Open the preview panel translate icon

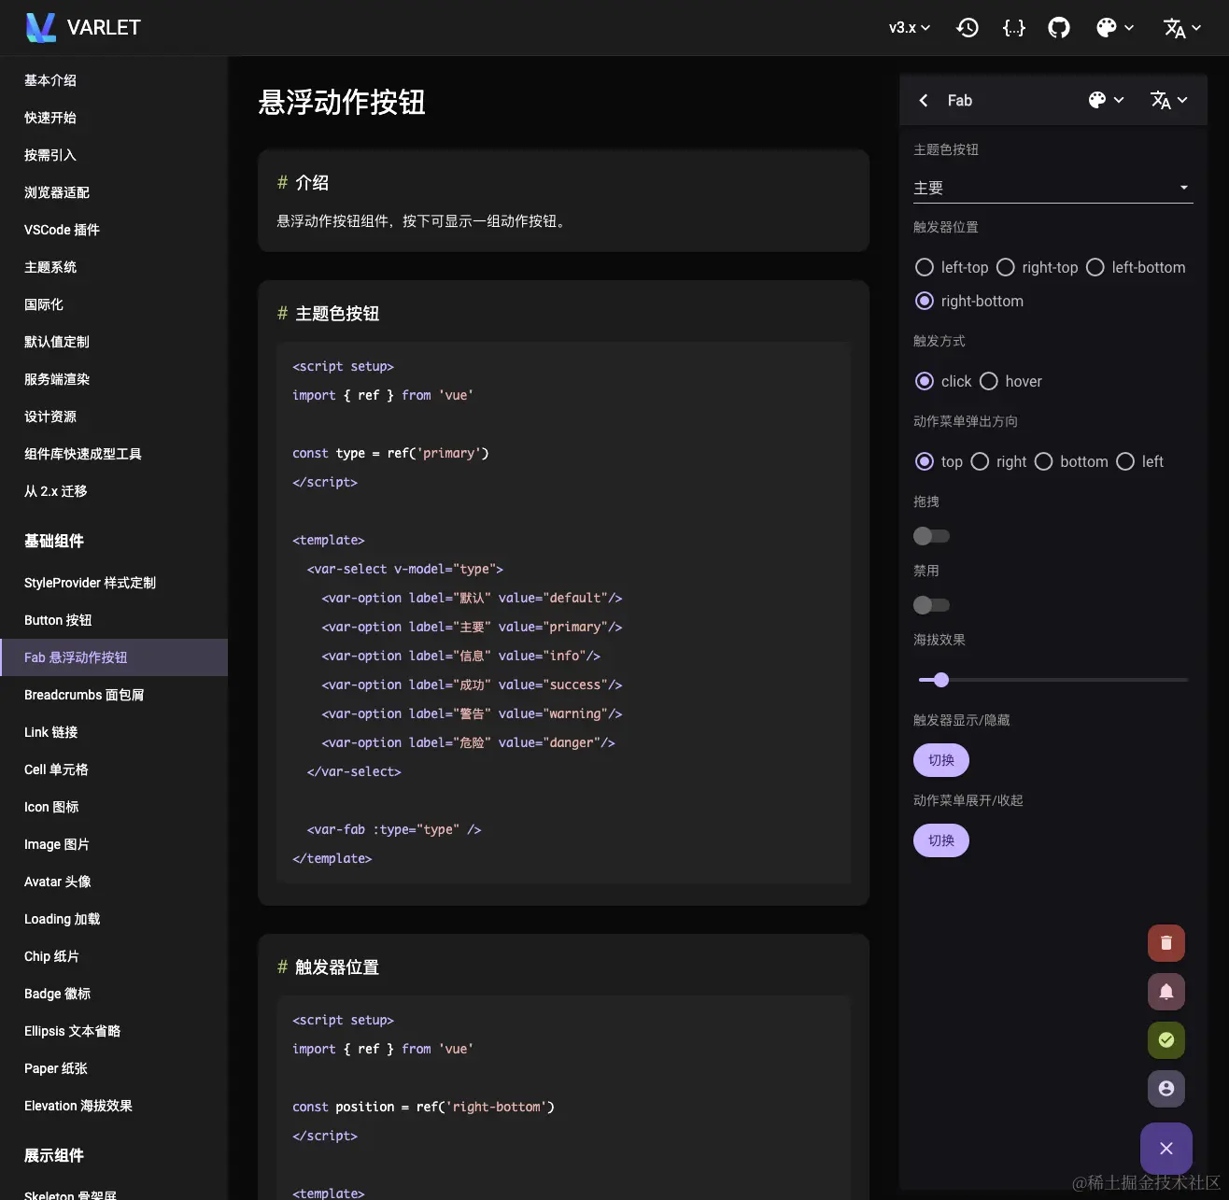coord(1160,100)
